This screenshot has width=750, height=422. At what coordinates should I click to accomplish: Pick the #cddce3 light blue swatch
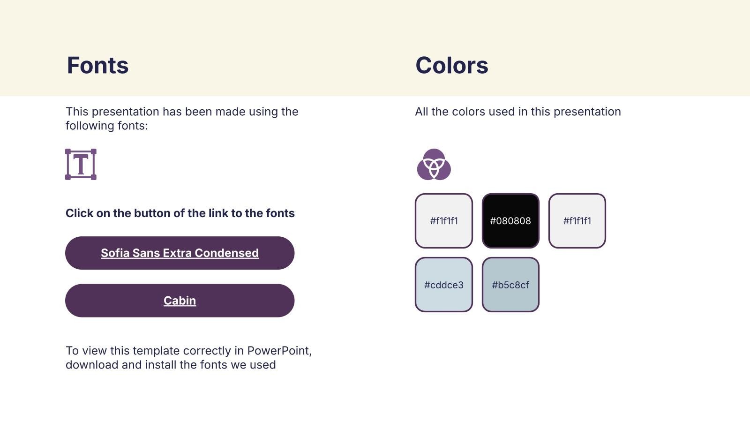tap(443, 285)
